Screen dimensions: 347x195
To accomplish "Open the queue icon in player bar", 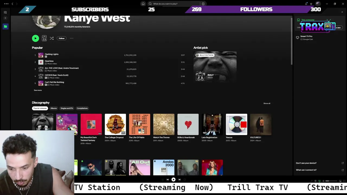I will click(315, 181).
